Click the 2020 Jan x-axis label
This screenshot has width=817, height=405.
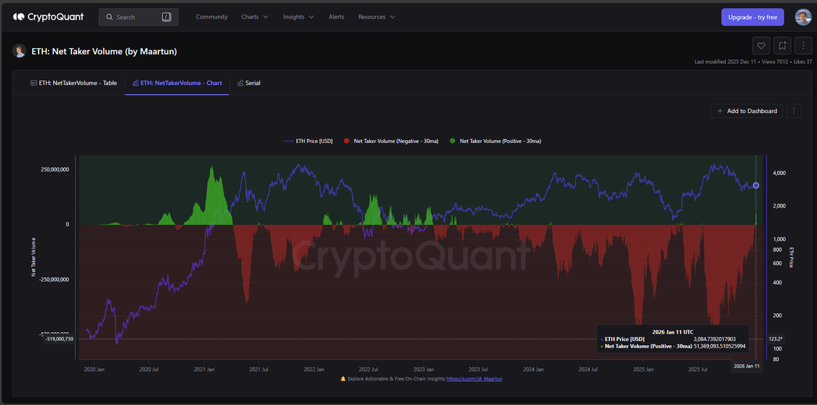point(94,370)
